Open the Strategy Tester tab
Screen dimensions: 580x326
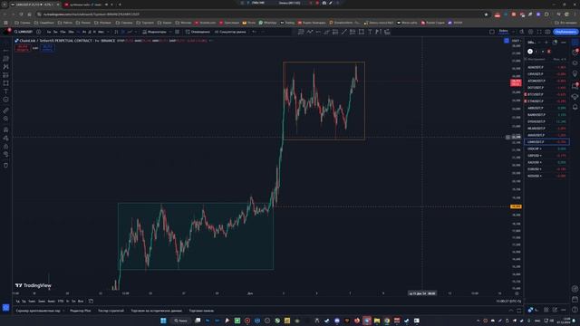tap(111, 311)
